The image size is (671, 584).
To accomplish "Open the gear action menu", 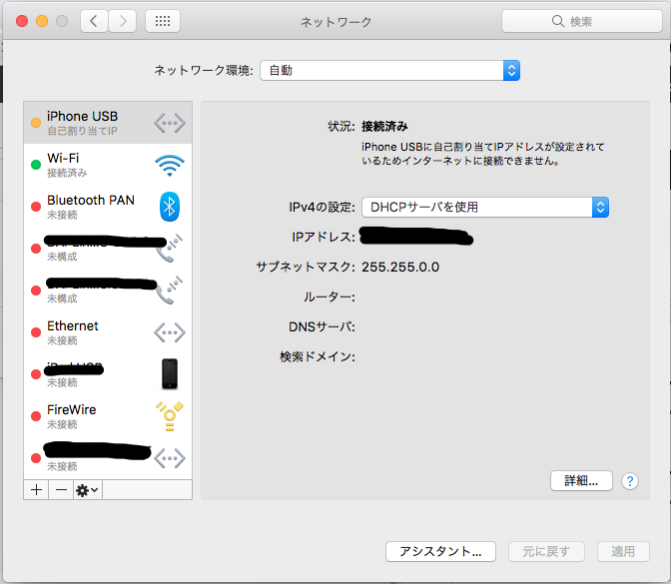I will (88, 490).
